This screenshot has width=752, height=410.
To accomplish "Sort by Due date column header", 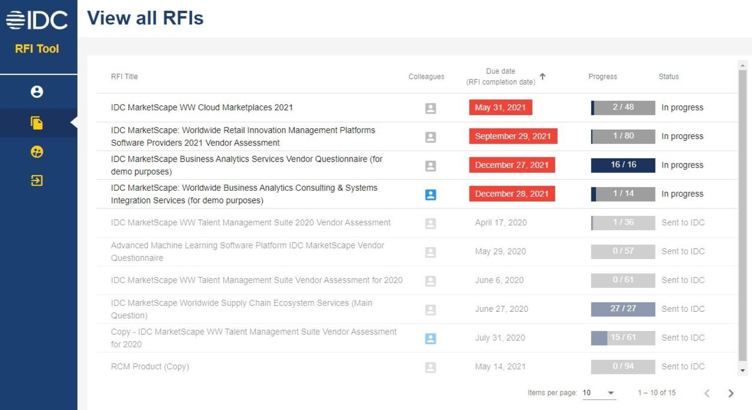I will tap(501, 77).
